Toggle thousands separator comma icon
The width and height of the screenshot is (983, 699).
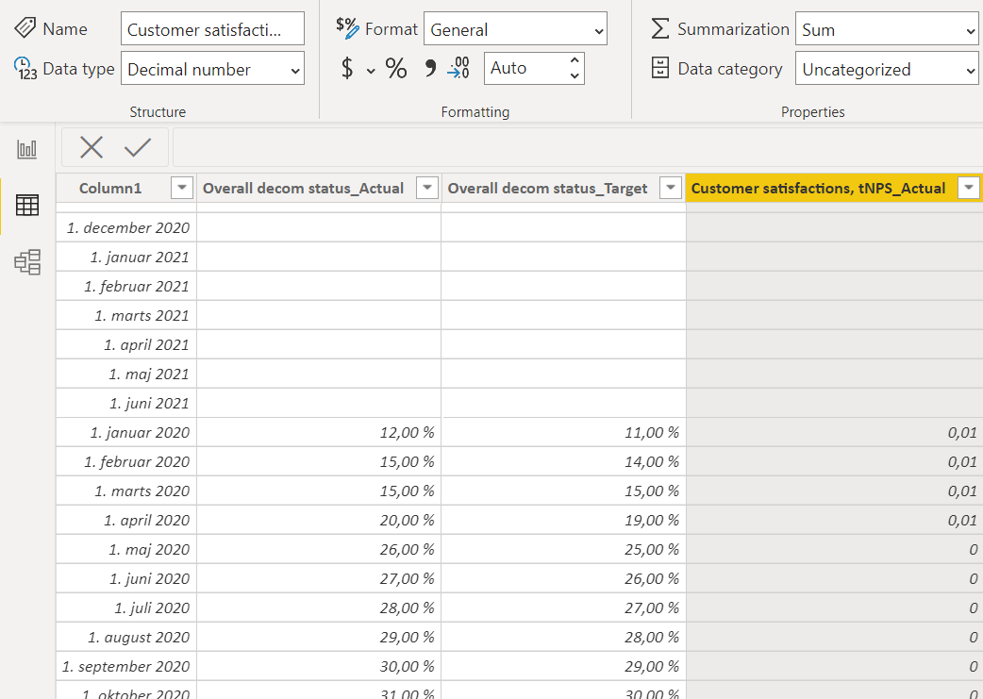coord(430,68)
